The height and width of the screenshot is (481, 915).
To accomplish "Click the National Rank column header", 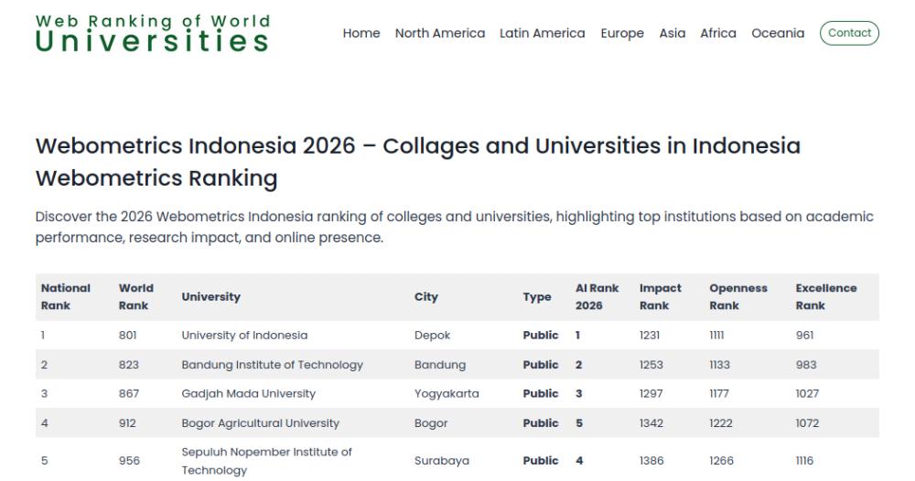I will 66,297.
